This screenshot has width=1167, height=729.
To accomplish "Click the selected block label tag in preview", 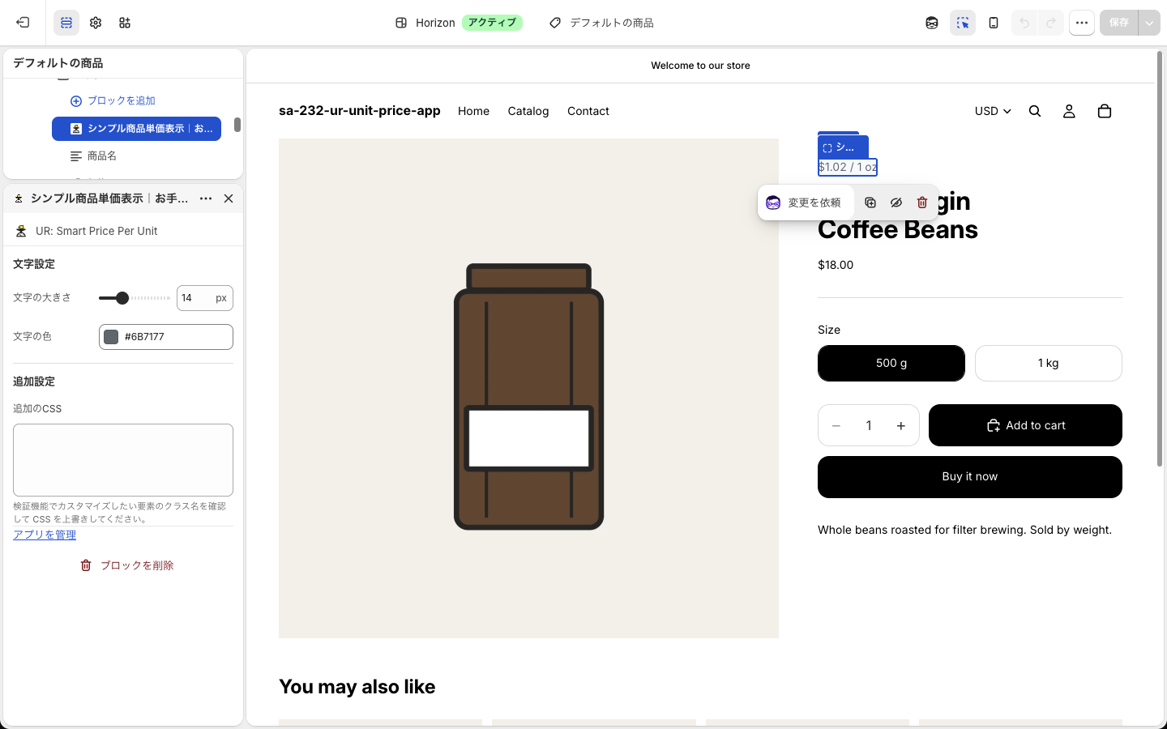I will tap(843, 147).
